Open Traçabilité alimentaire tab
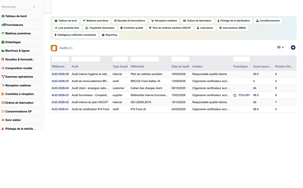This screenshot has height=188, width=303. [100, 28]
